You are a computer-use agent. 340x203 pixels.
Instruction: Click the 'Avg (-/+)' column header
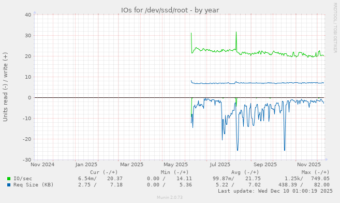click(245, 172)
